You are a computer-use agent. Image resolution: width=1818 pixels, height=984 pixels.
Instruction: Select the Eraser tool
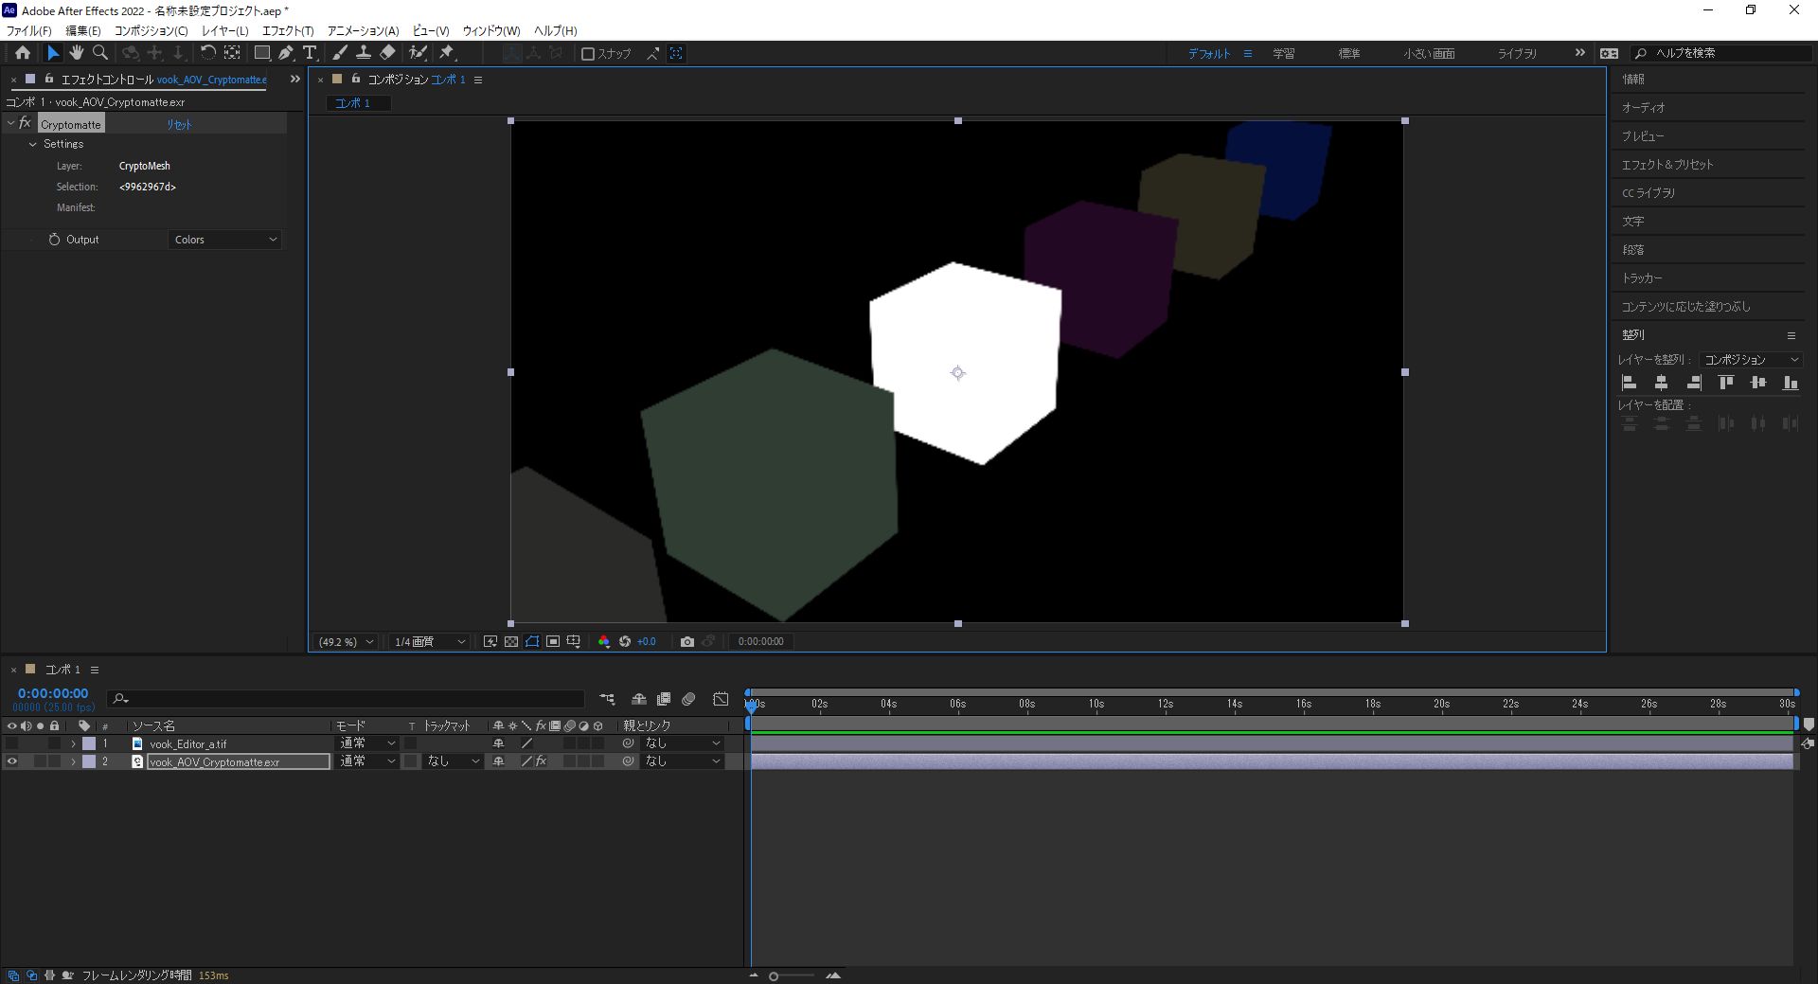point(388,53)
